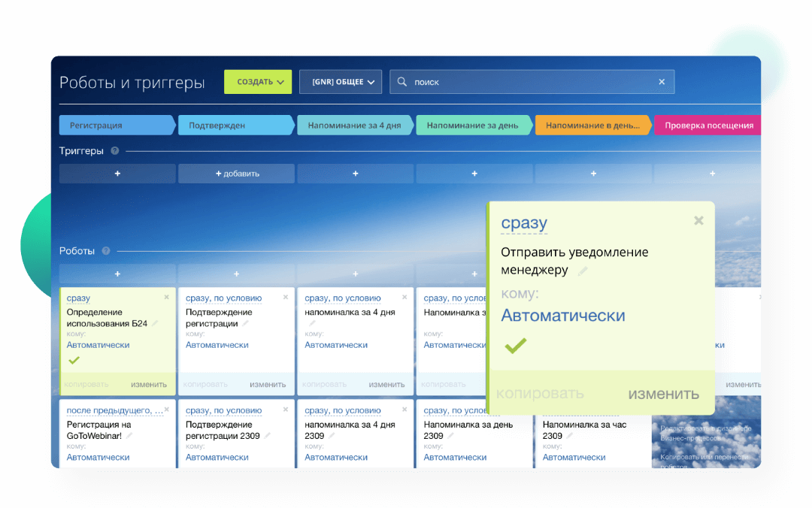
Task: Open 'Автоматически' recipient link in enlarged card
Action: (x=562, y=316)
